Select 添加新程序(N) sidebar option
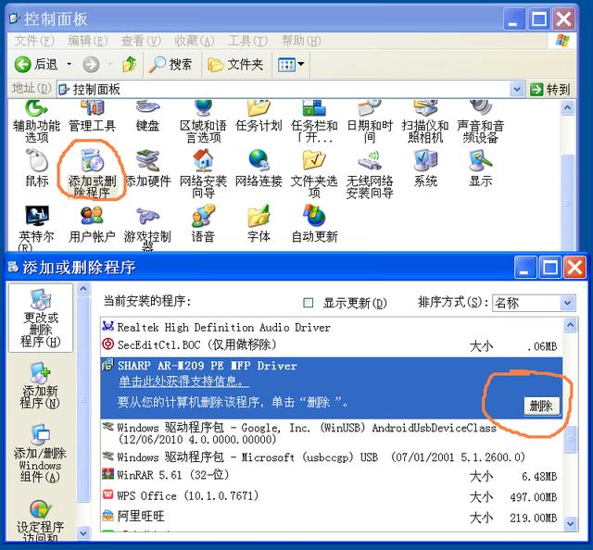Viewport: 593px width, 550px height. tap(41, 385)
